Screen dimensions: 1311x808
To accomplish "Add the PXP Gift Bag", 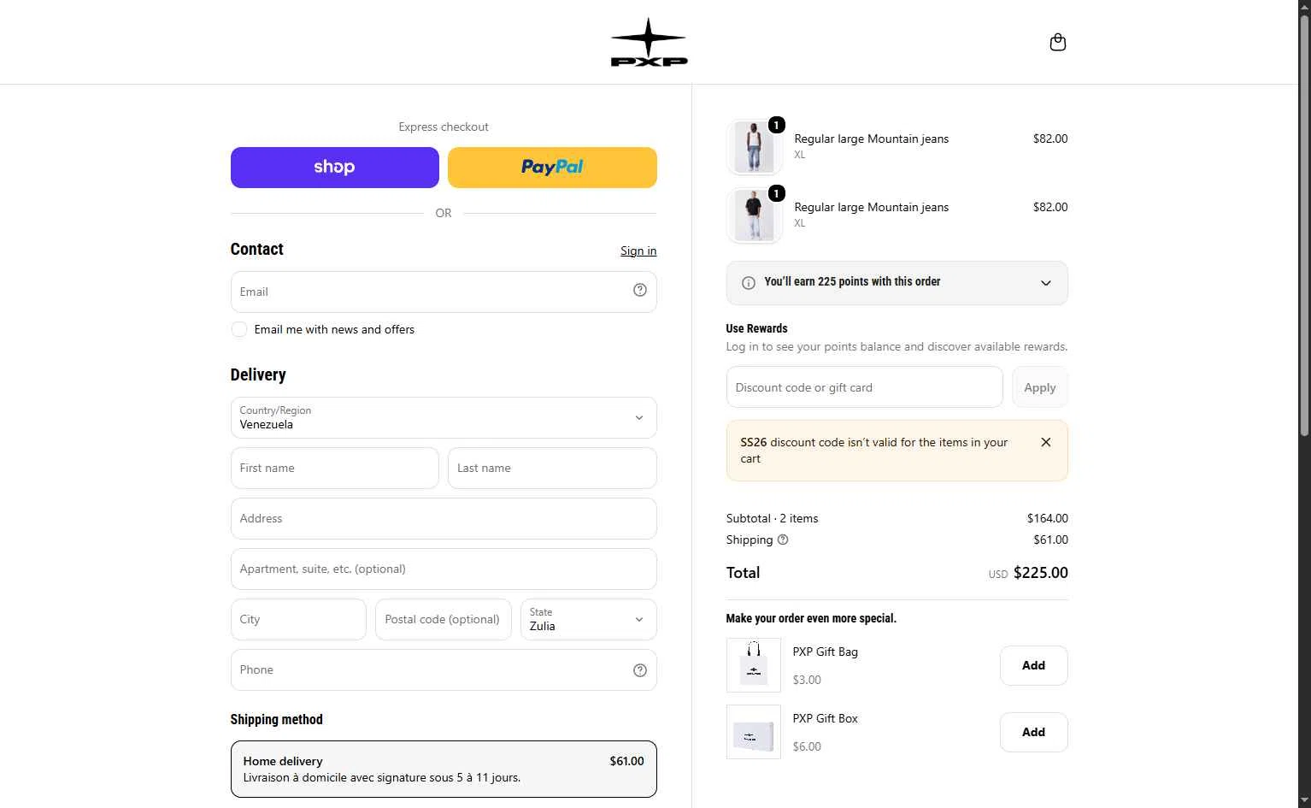I will 1033,665.
